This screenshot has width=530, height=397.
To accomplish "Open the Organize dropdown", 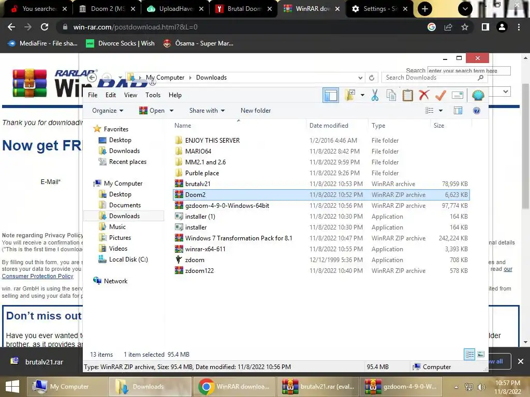I will [108, 111].
